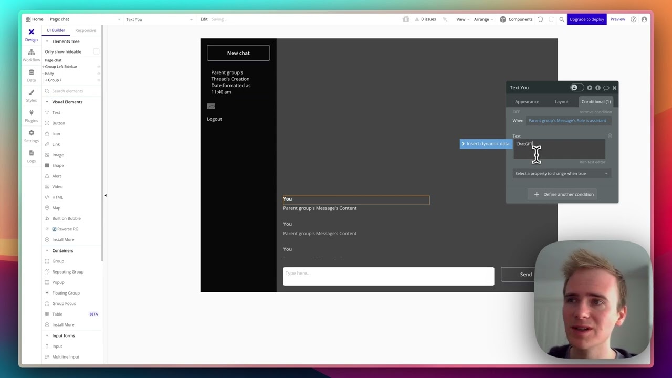Select the Text visual element

point(56,112)
